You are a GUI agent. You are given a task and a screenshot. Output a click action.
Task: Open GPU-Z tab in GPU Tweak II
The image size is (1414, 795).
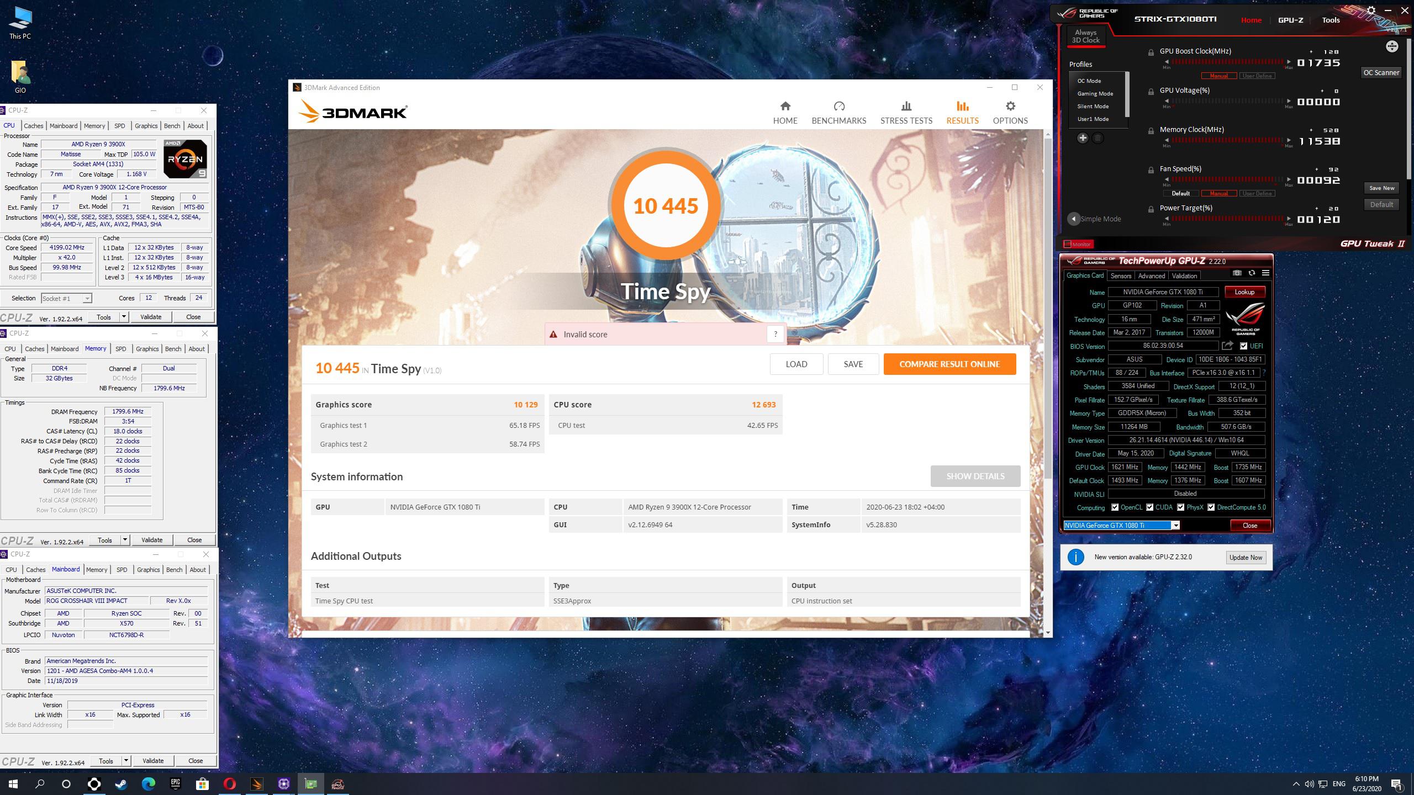click(1290, 20)
